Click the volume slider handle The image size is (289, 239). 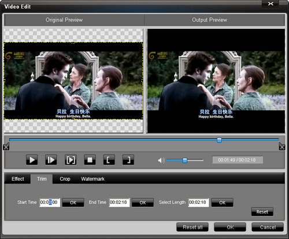coord(185,160)
